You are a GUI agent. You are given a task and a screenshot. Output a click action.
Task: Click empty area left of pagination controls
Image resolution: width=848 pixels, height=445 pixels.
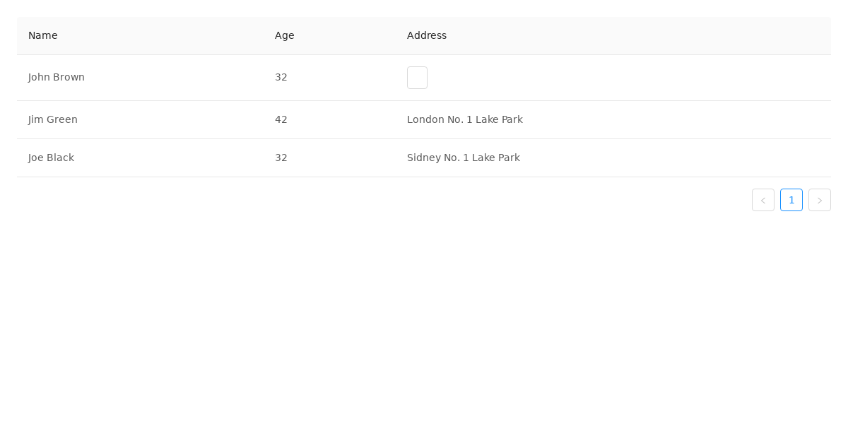[424, 200]
